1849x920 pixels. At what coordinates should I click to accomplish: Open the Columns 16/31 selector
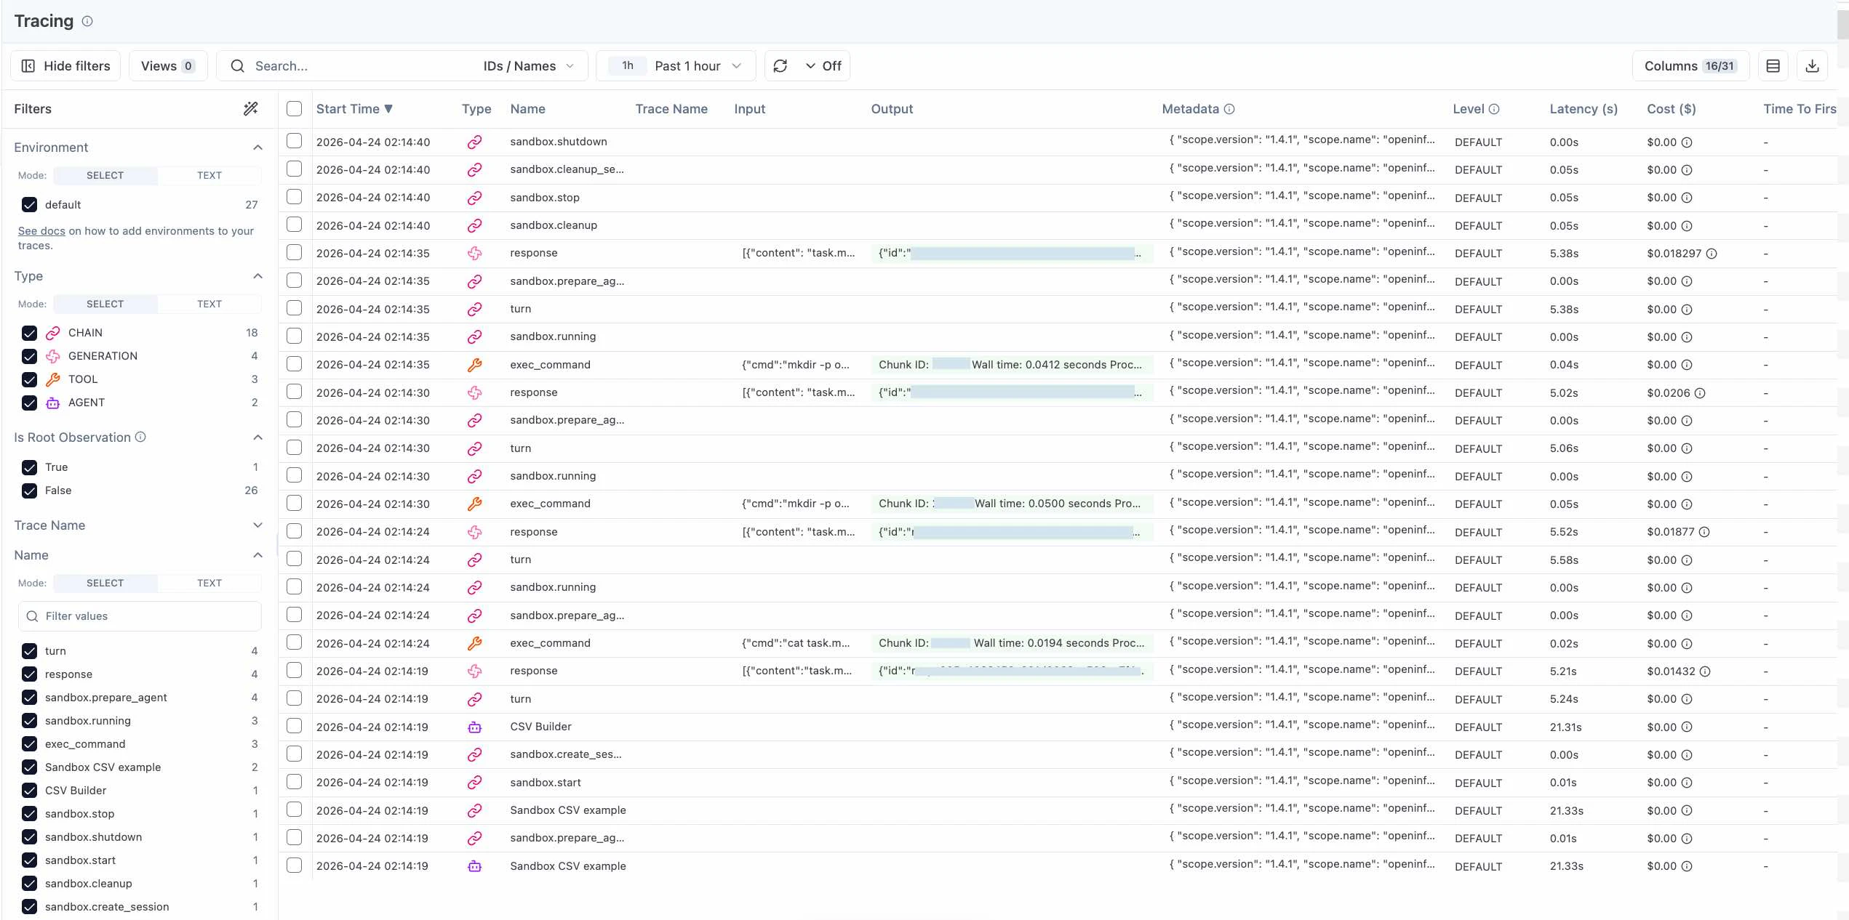pos(1690,66)
